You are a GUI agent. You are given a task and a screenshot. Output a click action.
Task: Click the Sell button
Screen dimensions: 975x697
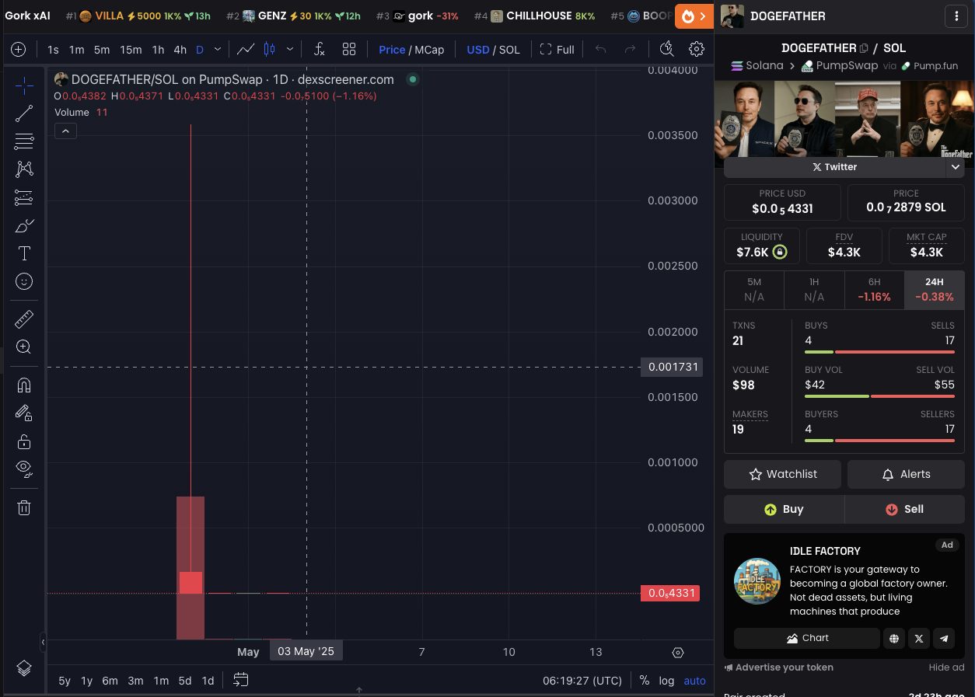(x=904, y=509)
